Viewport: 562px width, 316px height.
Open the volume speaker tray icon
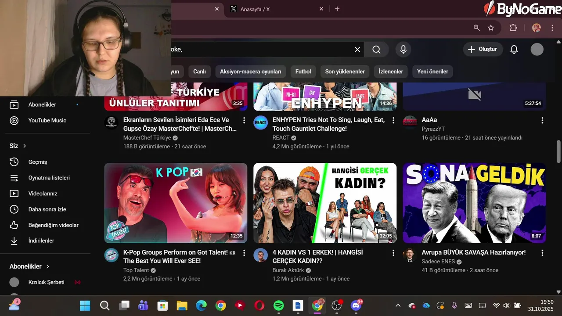pyautogui.click(x=506, y=305)
